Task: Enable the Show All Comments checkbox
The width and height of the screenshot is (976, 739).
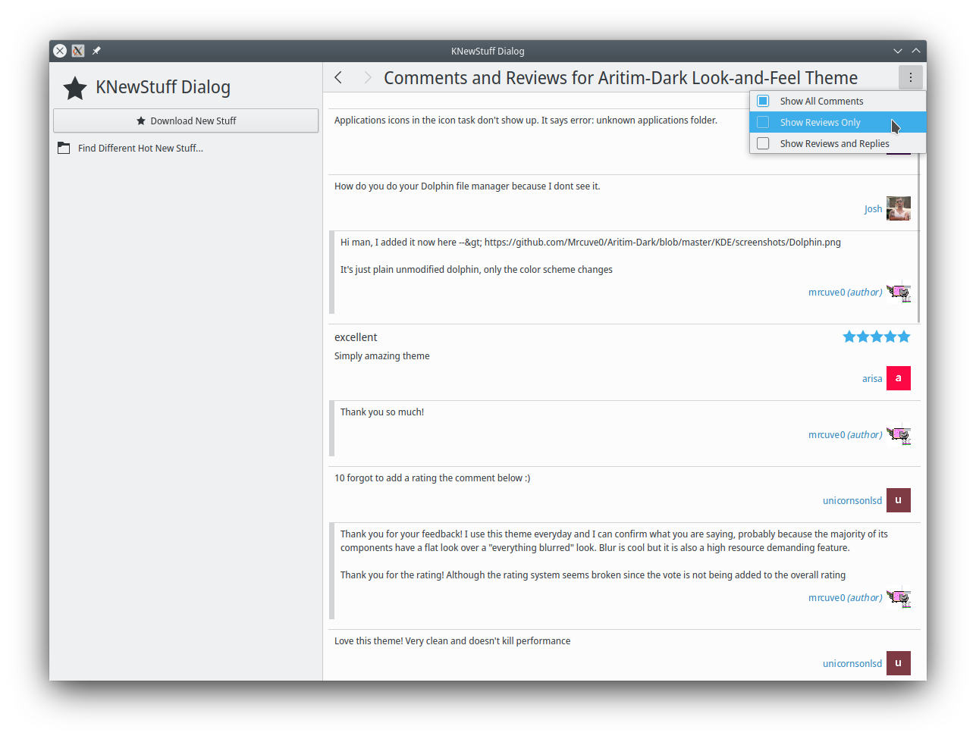Action: tap(764, 101)
